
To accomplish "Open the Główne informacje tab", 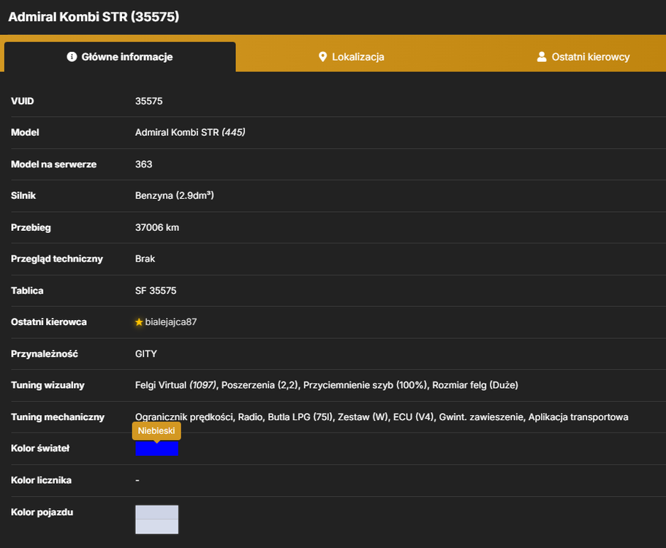I will point(120,56).
